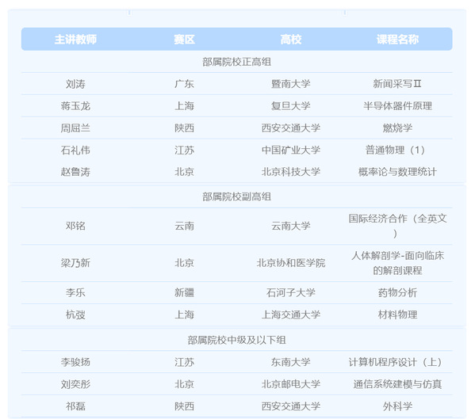Click the 高校 column header
Screen dimensions: 475x419
291,40
